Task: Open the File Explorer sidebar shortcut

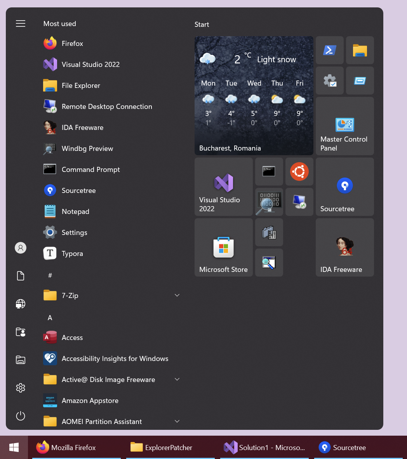Action: coord(21,360)
